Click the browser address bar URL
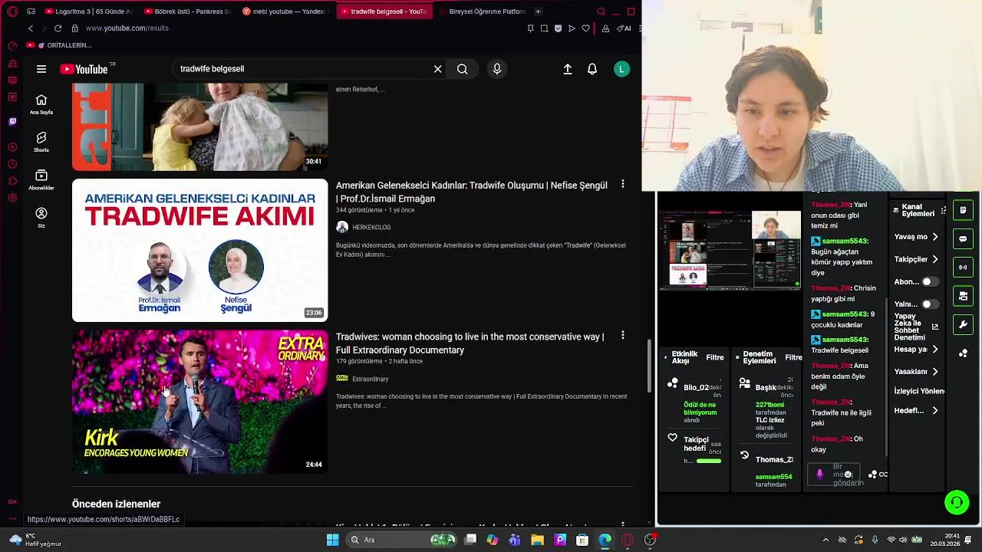Screen dimensions: 982x552 (127, 28)
